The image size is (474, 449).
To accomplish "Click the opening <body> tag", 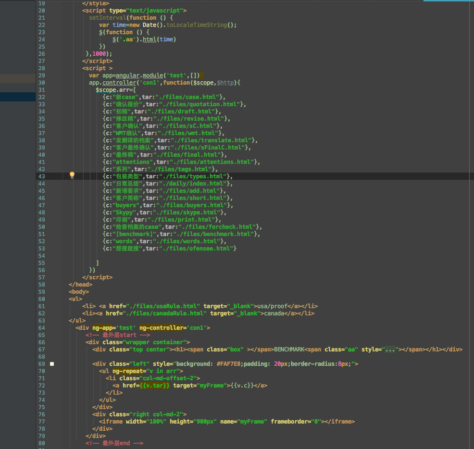I will (x=78, y=292).
